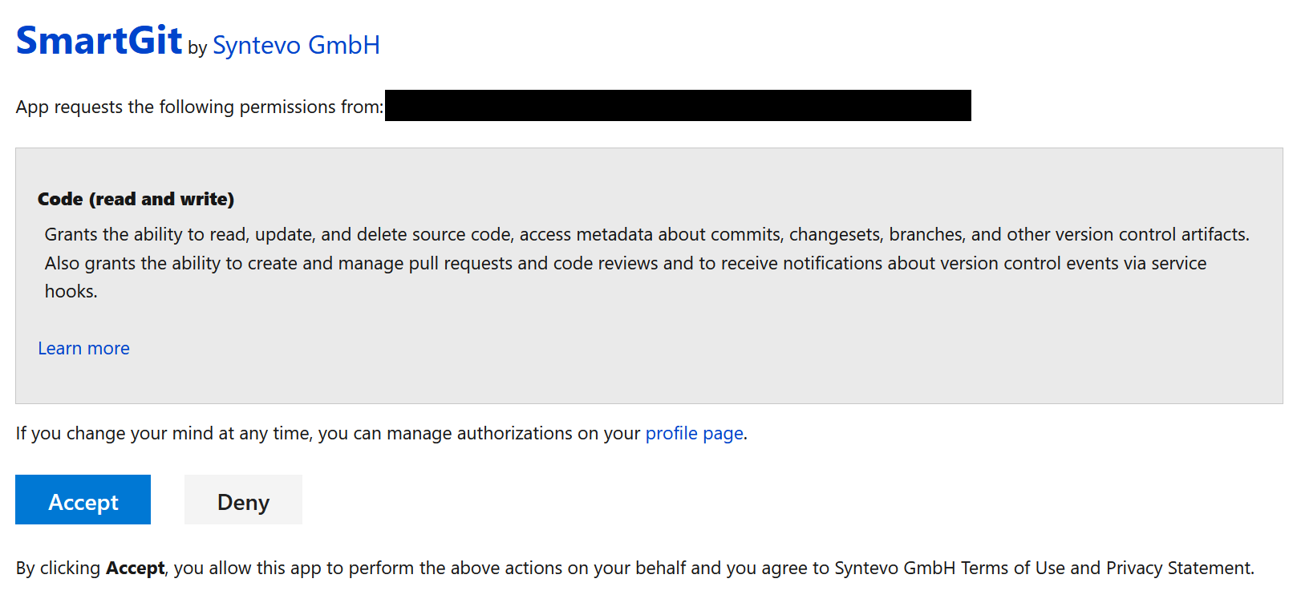
Task: Click the blue Accept button
Action: coord(83,500)
